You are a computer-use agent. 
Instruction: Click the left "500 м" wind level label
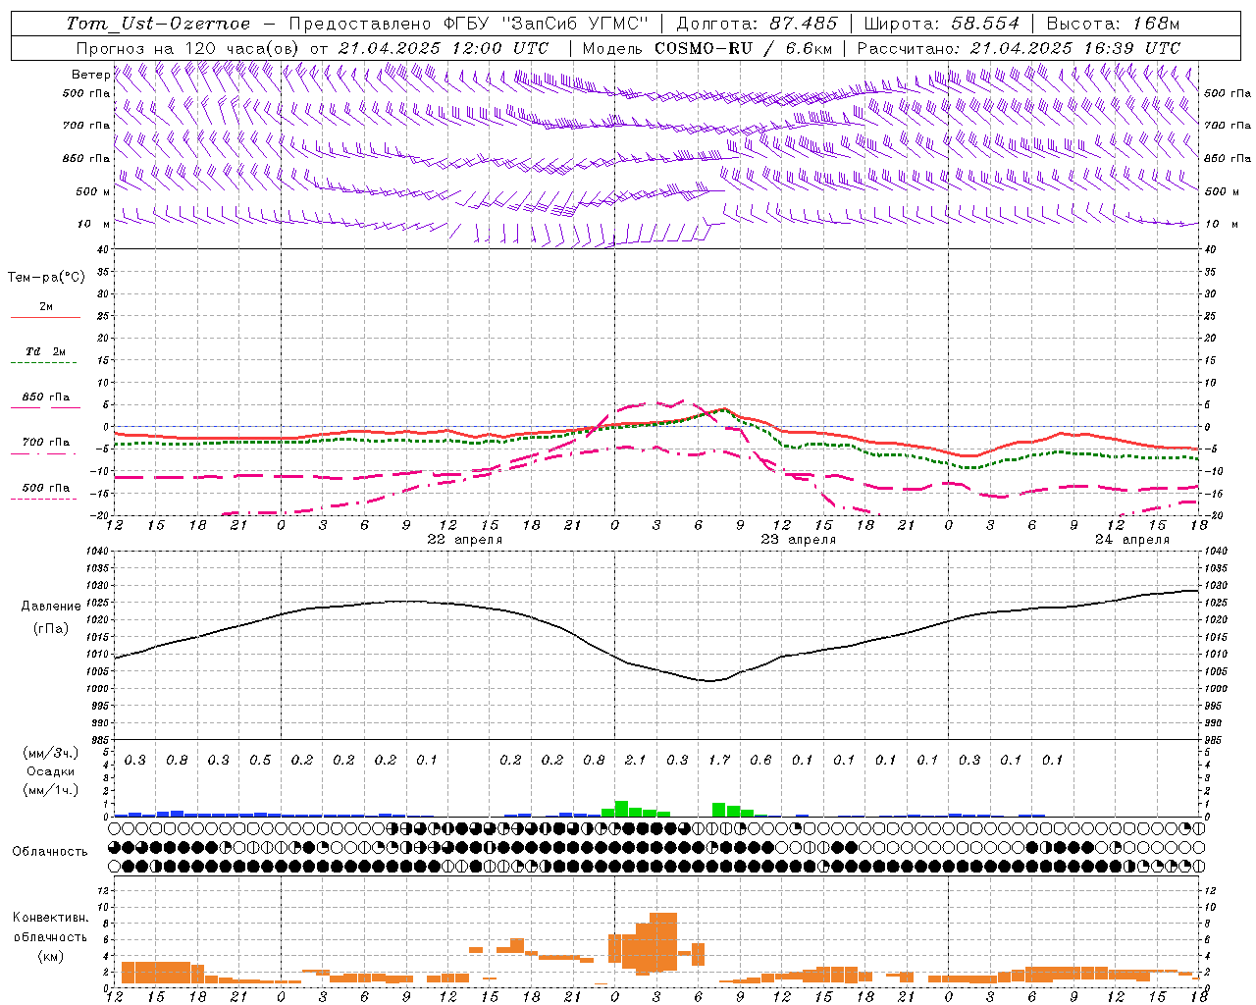pyautogui.click(x=93, y=191)
